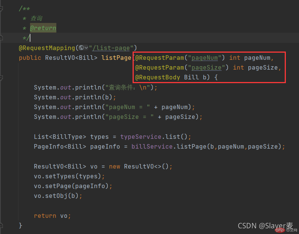
Task: Click the underlined "pageNum" string in @RequestParam
Action: click(205, 58)
